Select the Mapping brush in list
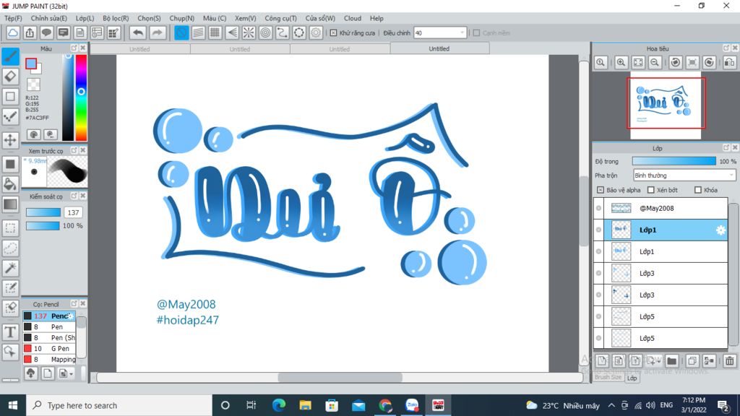This screenshot has height=416, width=740. pos(49,360)
